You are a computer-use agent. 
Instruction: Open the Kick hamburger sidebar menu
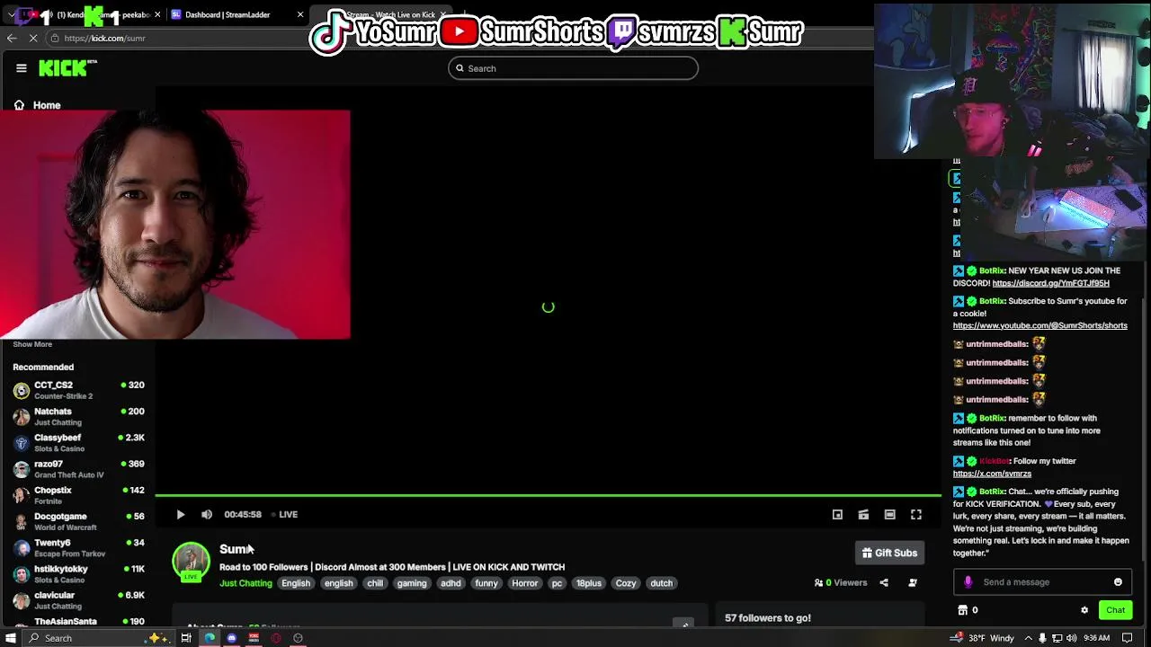[x=22, y=68]
